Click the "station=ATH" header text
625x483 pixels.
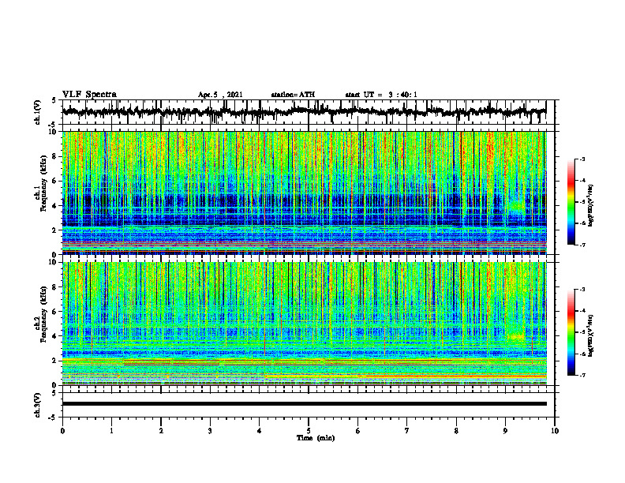click(x=293, y=95)
